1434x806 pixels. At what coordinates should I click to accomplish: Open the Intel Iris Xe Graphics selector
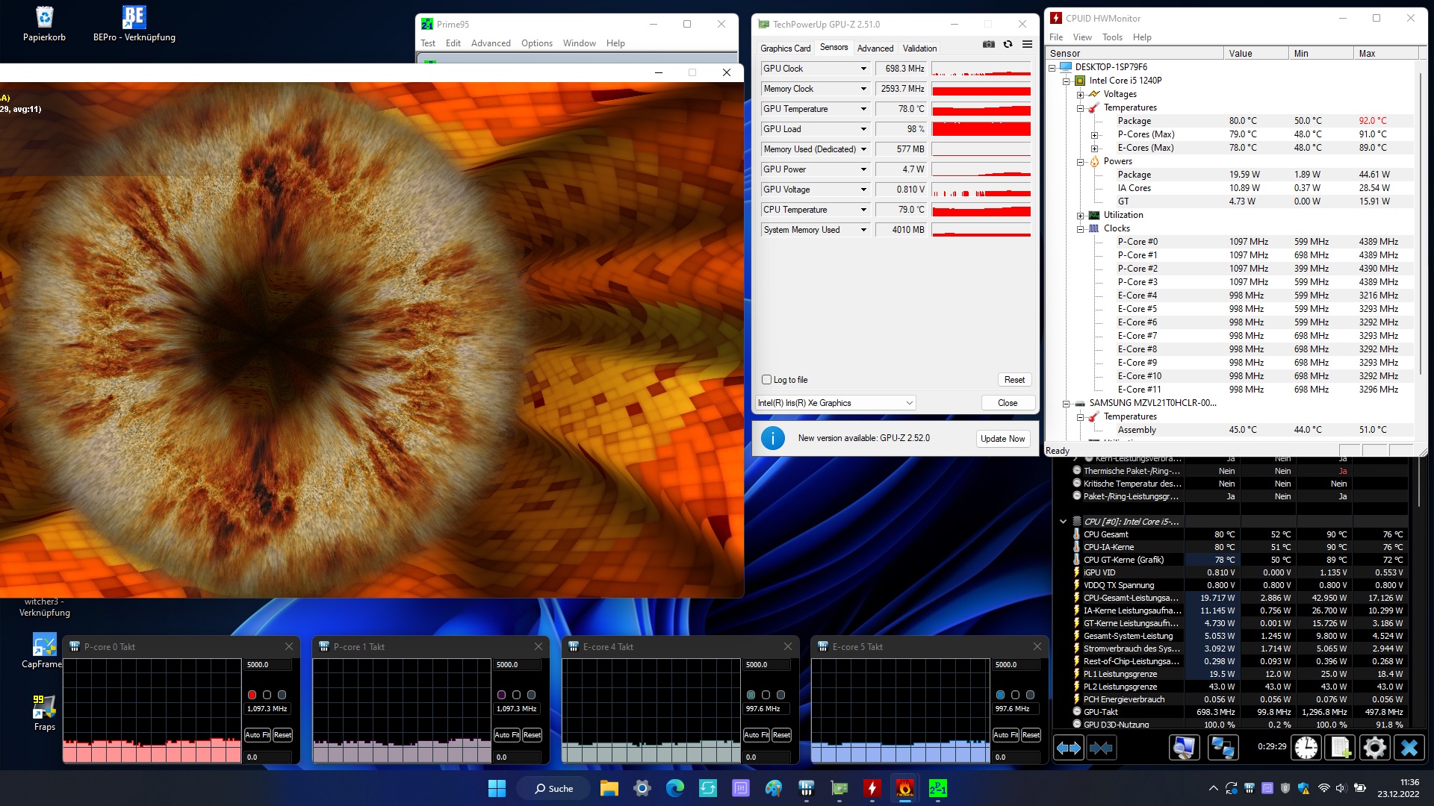pyautogui.click(x=835, y=403)
